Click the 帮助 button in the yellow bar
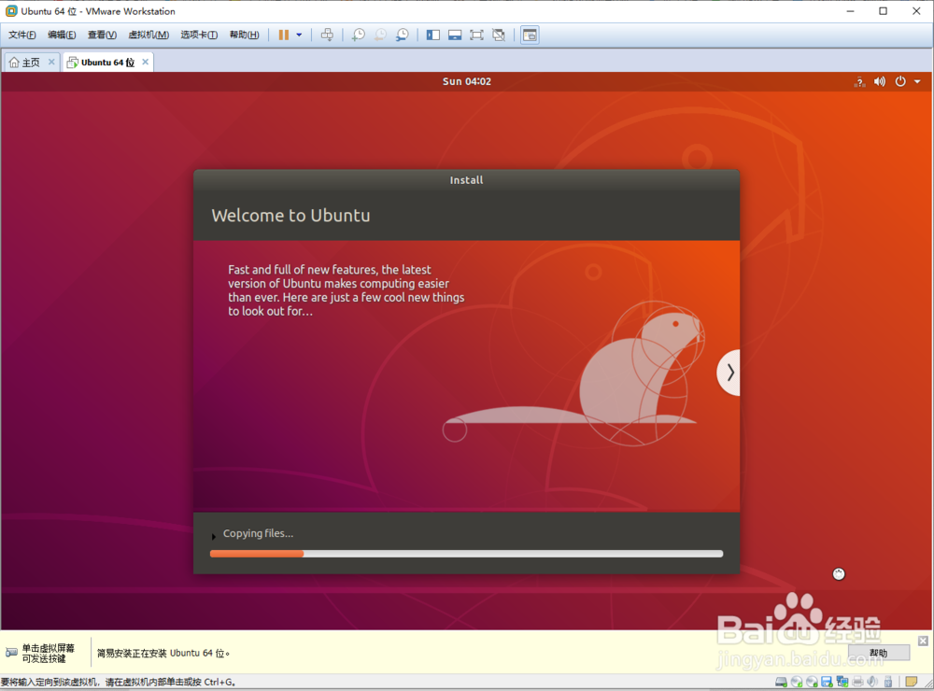This screenshot has height=691, width=934. tap(879, 653)
